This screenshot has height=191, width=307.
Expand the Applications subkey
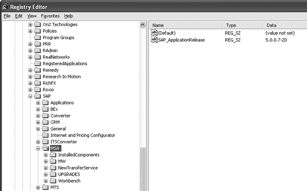tap(38, 102)
